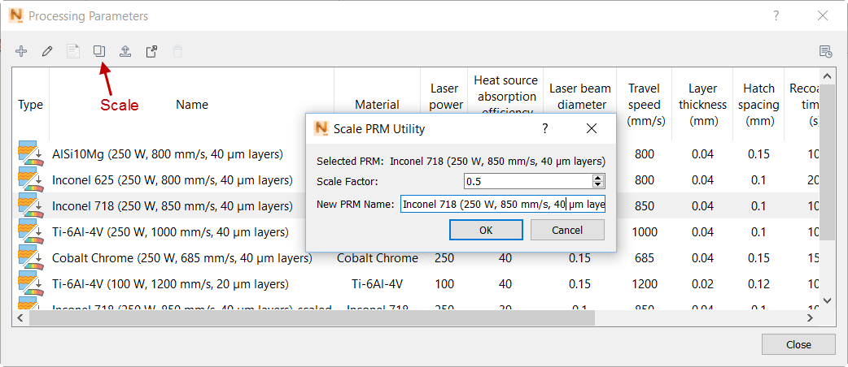
Task: Click the upload arrow toolbar icon
Action: coord(125,51)
